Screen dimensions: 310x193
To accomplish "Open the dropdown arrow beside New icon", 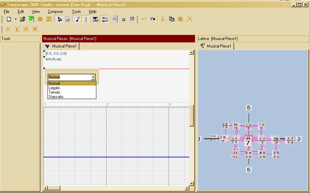I will point(16,19).
